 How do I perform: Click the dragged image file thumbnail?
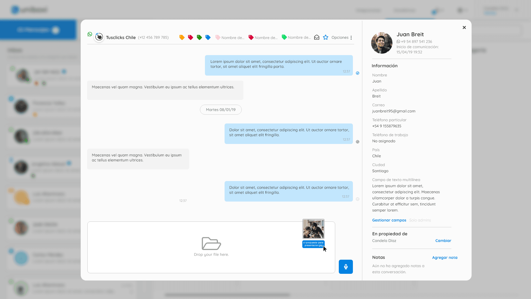[313, 229]
